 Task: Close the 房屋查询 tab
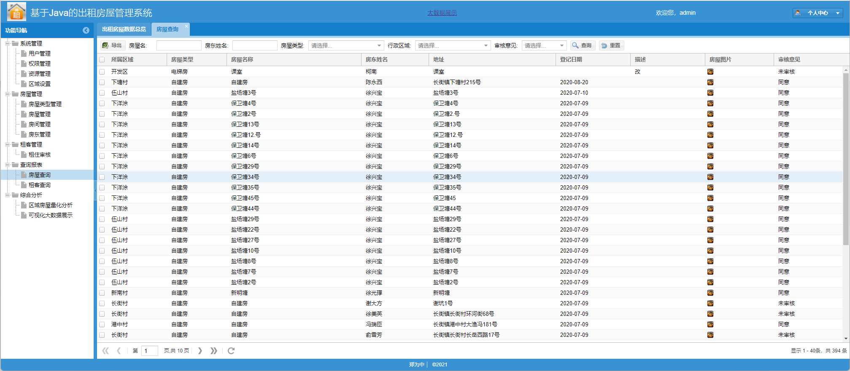186,26
